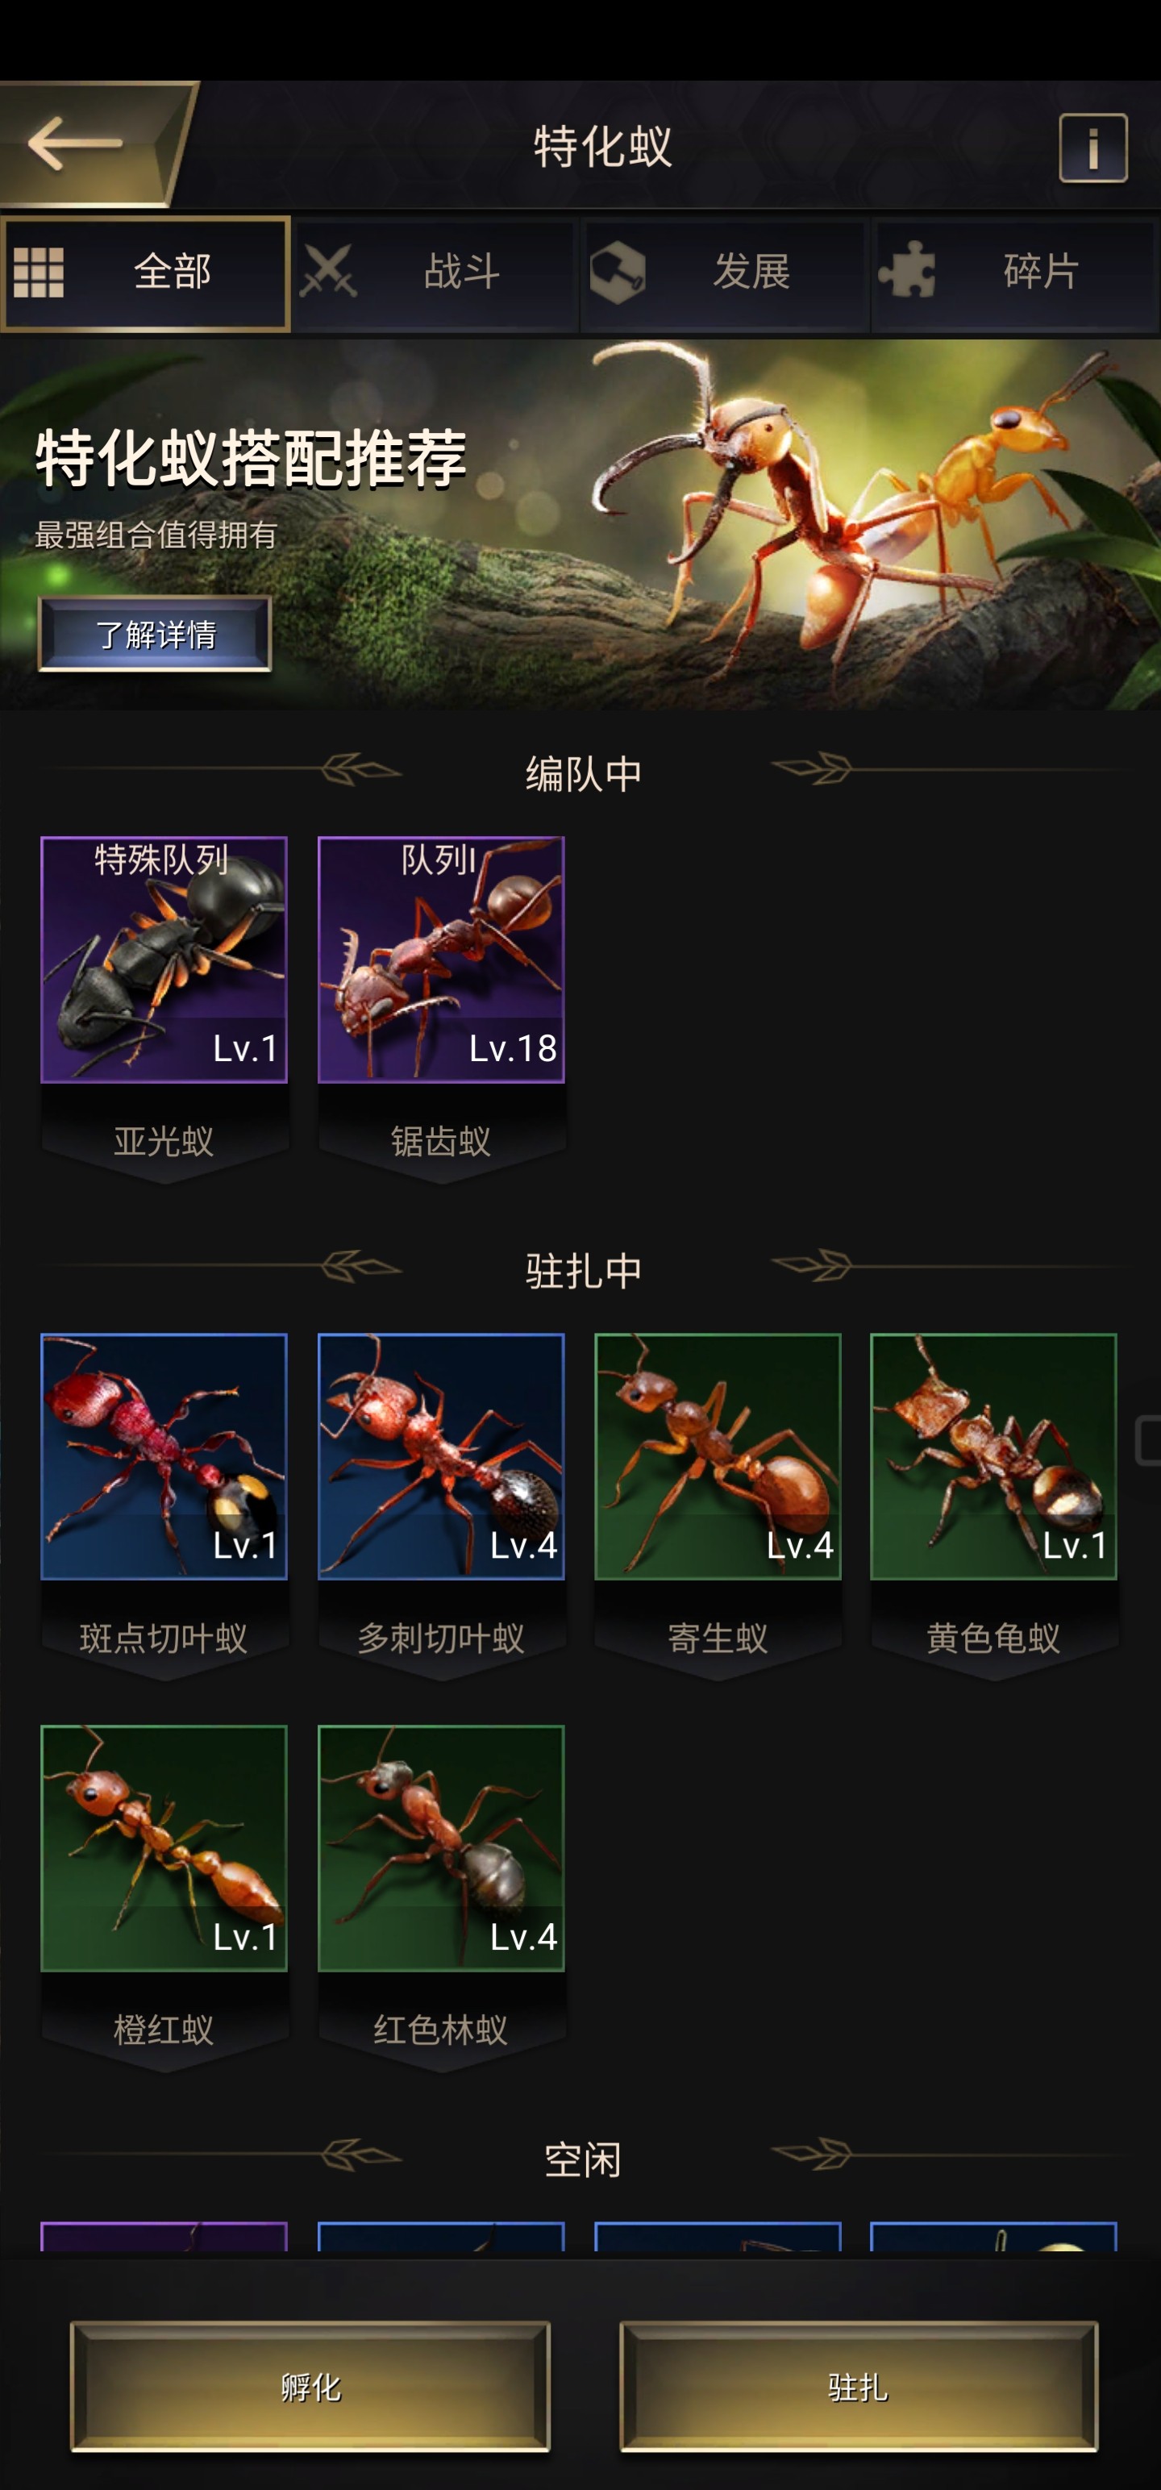
Task: Open the 发展 tab
Action: (725, 274)
